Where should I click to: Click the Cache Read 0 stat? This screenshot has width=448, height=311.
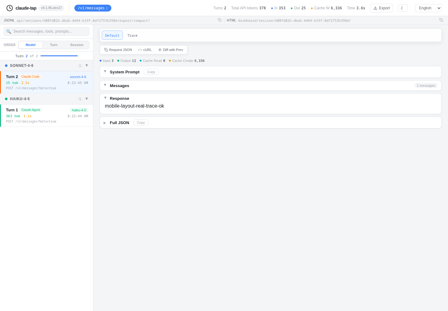[x=152, y=61]
